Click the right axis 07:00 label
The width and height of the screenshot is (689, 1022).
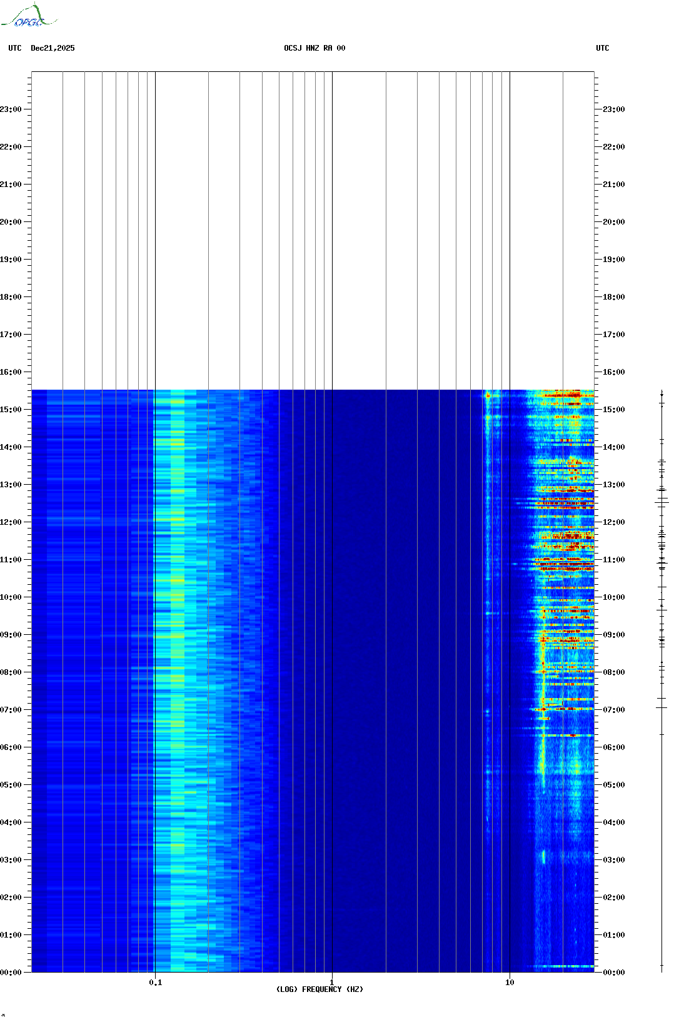(614, 710)
